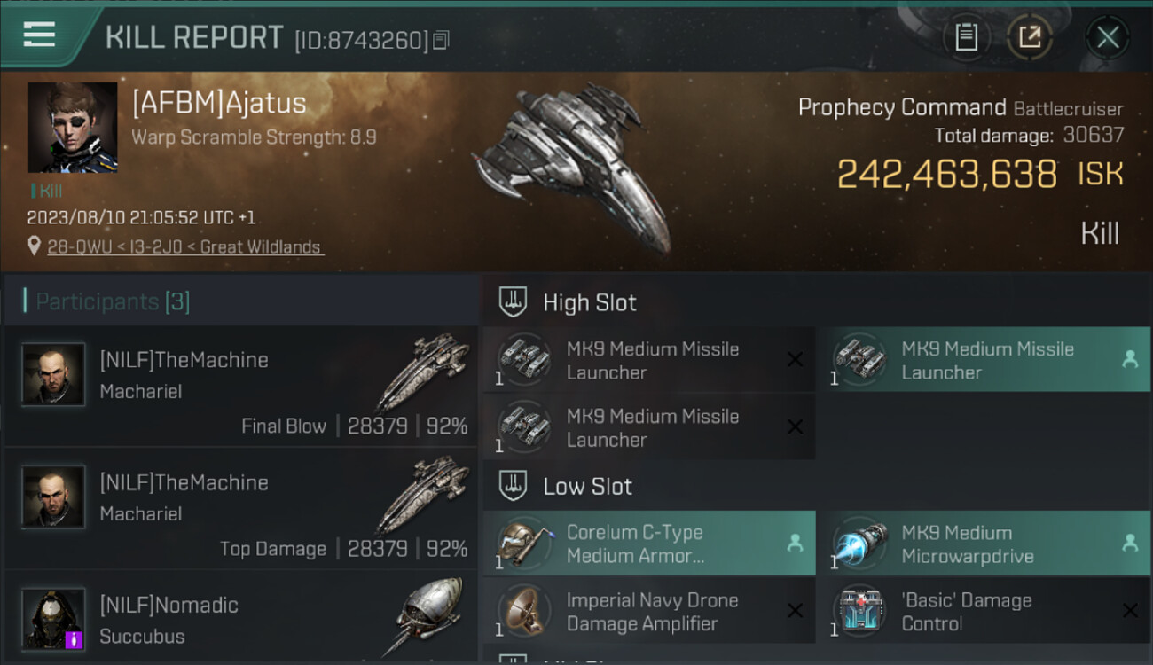This screenshot has width=1153, height=665.
Task: Click Corelum C-Type Medium Armor module icon
Action: click(x=522, y=544)
